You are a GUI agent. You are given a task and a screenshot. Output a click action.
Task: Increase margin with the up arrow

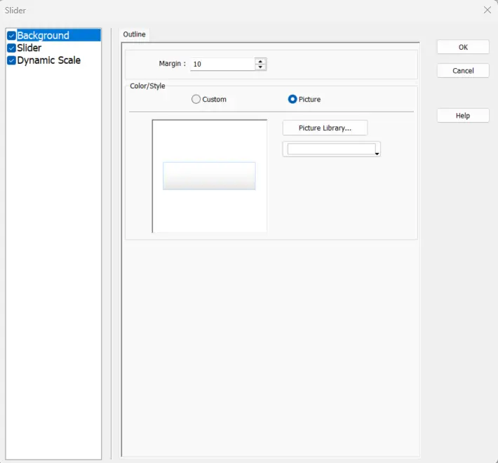(x=260, y=61)
